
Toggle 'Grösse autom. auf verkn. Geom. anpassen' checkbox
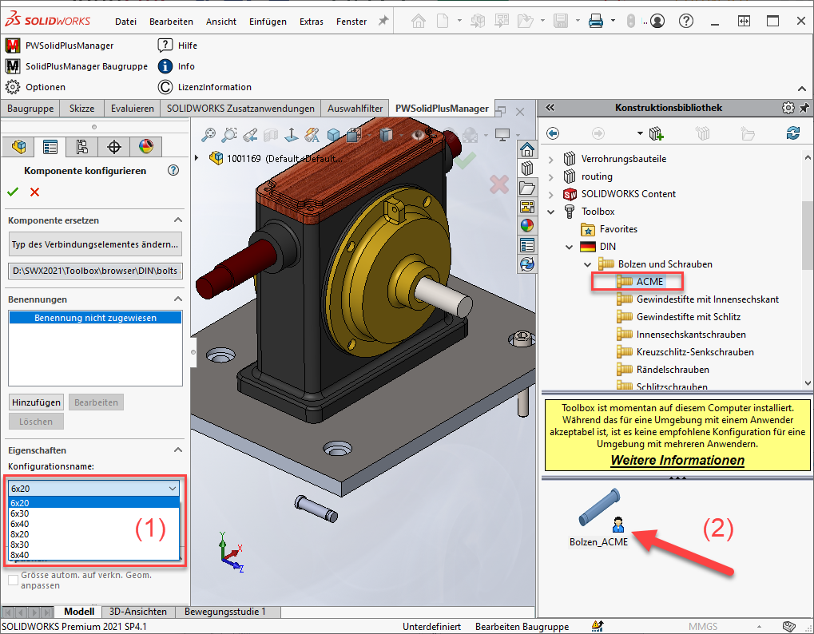(x=13, y=580)
